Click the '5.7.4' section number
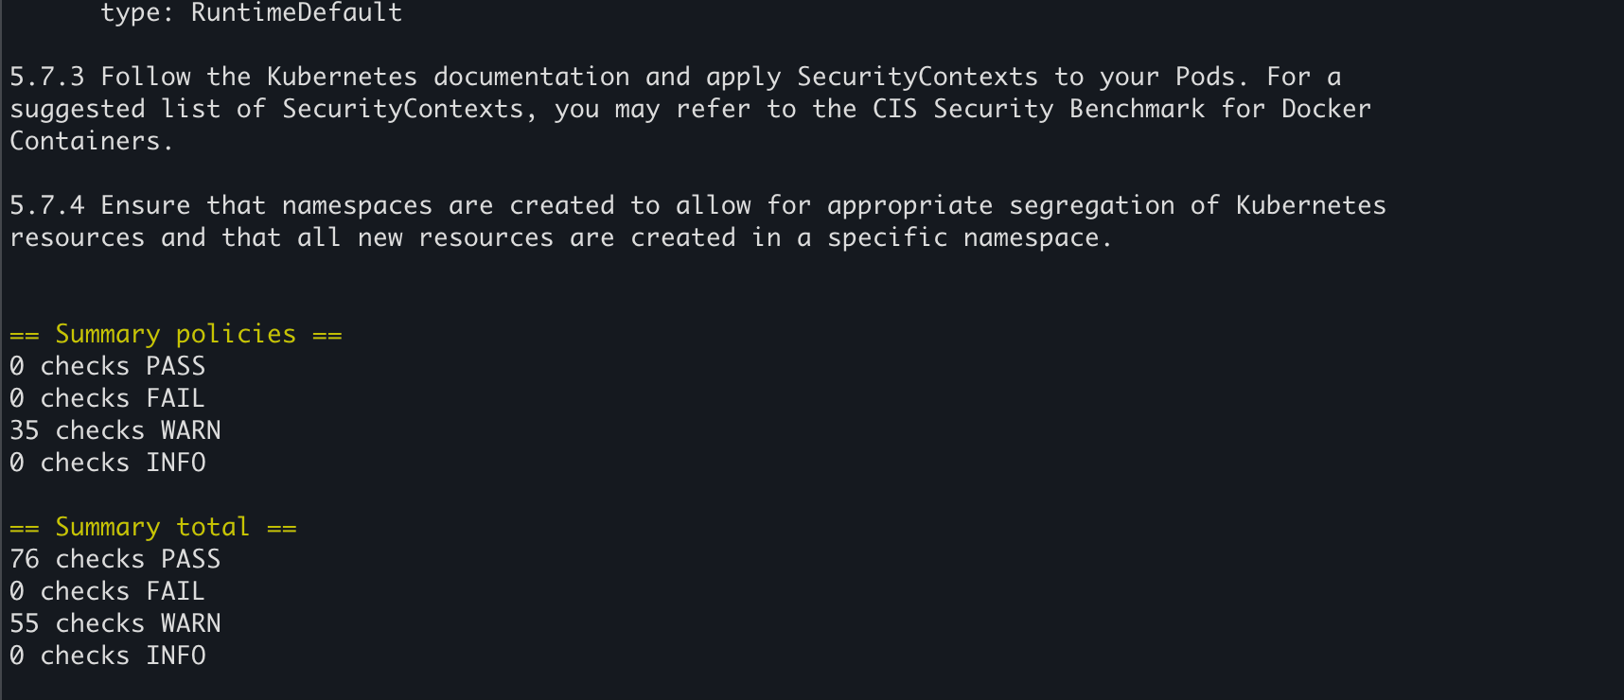 point(47,205)
